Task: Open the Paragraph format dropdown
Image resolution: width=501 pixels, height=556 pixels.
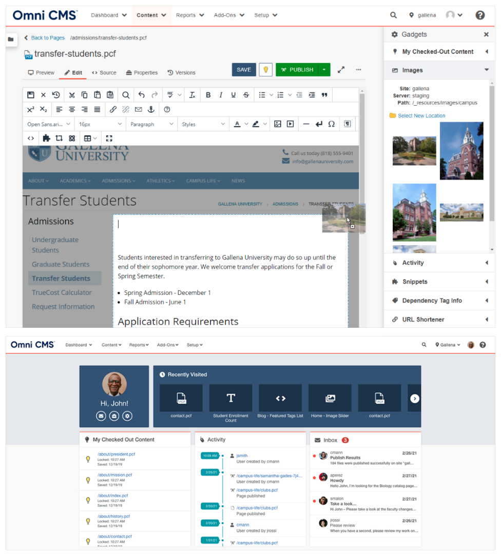Action: pos(151,124)
